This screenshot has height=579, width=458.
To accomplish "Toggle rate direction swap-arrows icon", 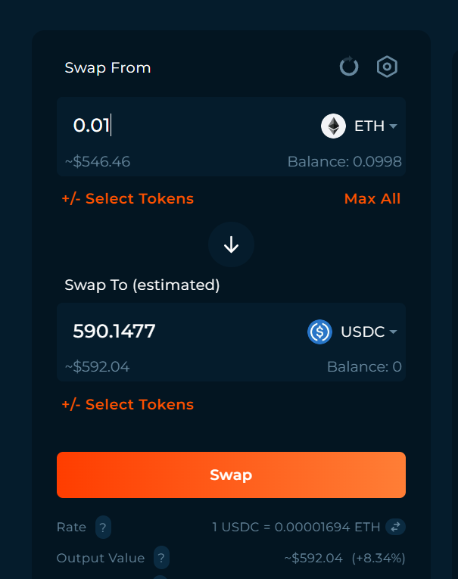I will click(396, 527).
